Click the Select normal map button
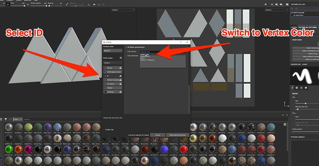The height and width of the screenshot is (166, 319). click(306, 48)
